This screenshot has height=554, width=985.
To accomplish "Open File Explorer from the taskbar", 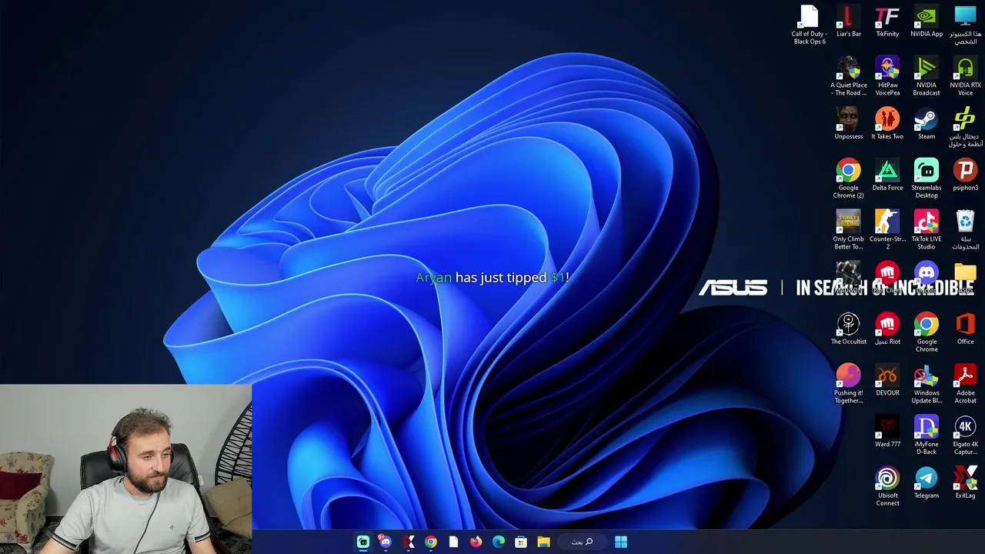I will tap(543, 542).
